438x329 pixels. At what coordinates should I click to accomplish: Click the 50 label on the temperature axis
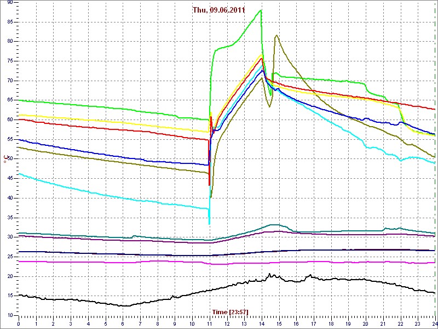point(10,159)
